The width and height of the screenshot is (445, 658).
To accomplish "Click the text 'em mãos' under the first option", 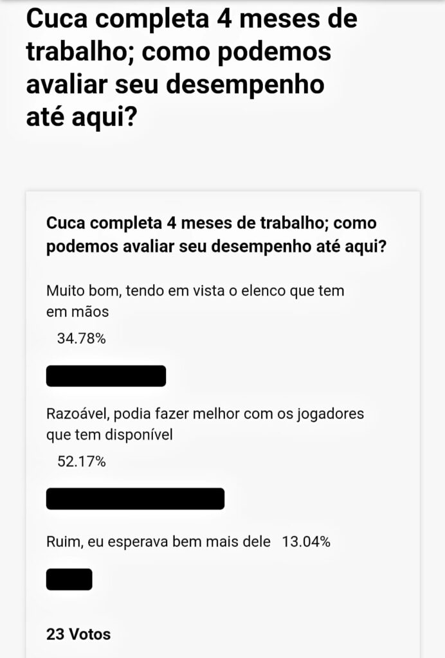I will click(77, 312).
